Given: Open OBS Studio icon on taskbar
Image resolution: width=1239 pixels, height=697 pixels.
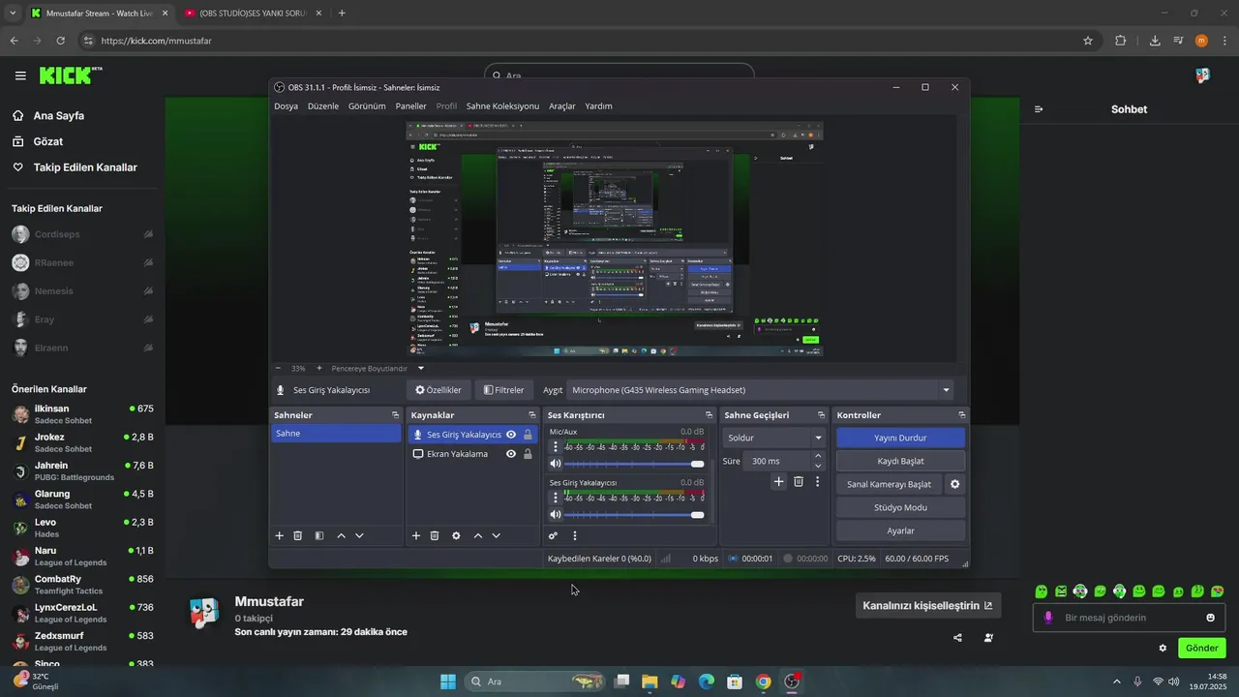Looking at the screenshot, I should [792, 682].
